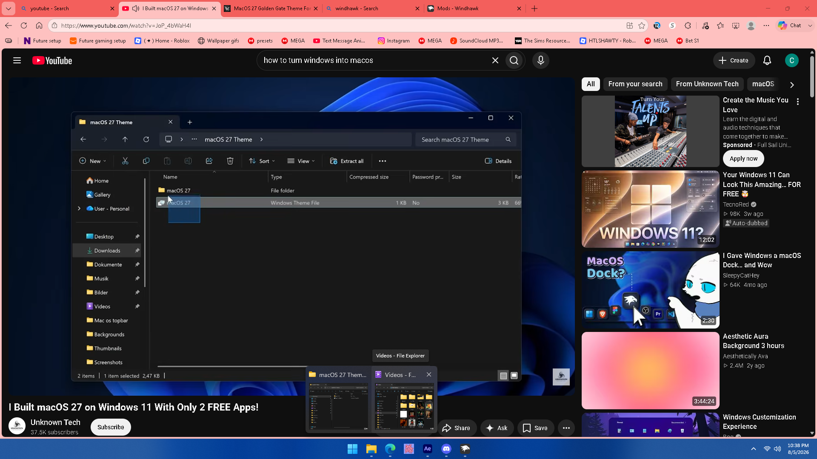This screenshot has width=817, height=459.
Task: Subscribe to Unknown Tech
Action: 111,427
